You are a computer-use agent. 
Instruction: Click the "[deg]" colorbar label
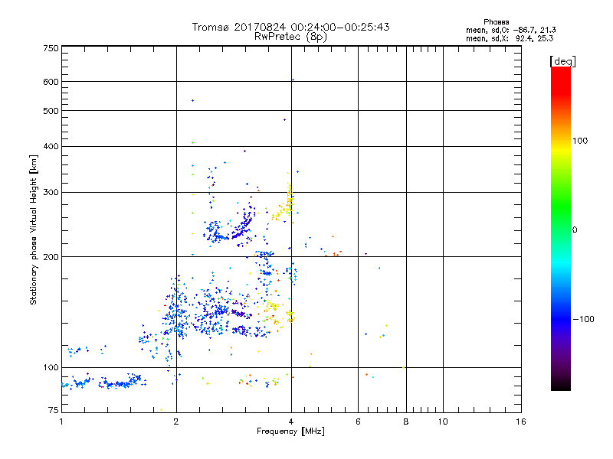point(562,61)
